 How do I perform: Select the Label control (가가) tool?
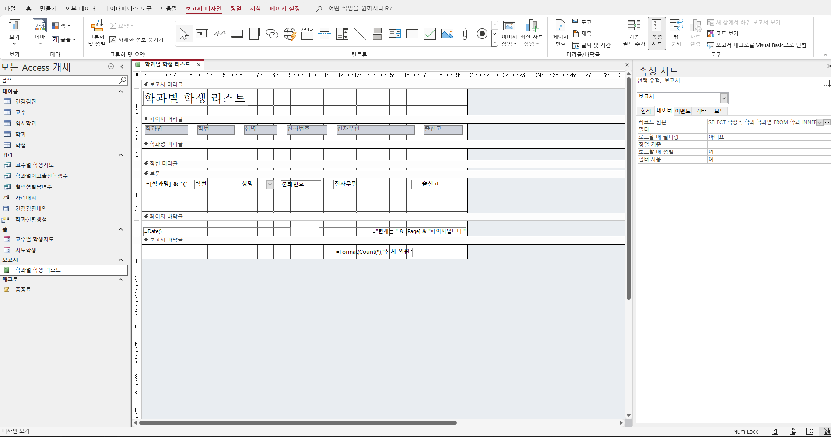coord(220,34)
